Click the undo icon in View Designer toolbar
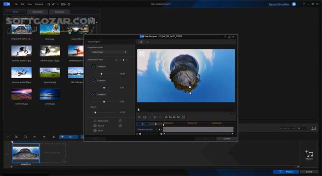This screenshot has height=176, width=322. click(141, 42)
